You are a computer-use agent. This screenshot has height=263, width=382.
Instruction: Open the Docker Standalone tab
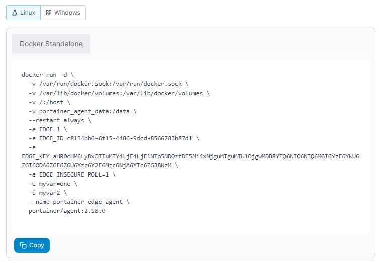tap(51, 44)
